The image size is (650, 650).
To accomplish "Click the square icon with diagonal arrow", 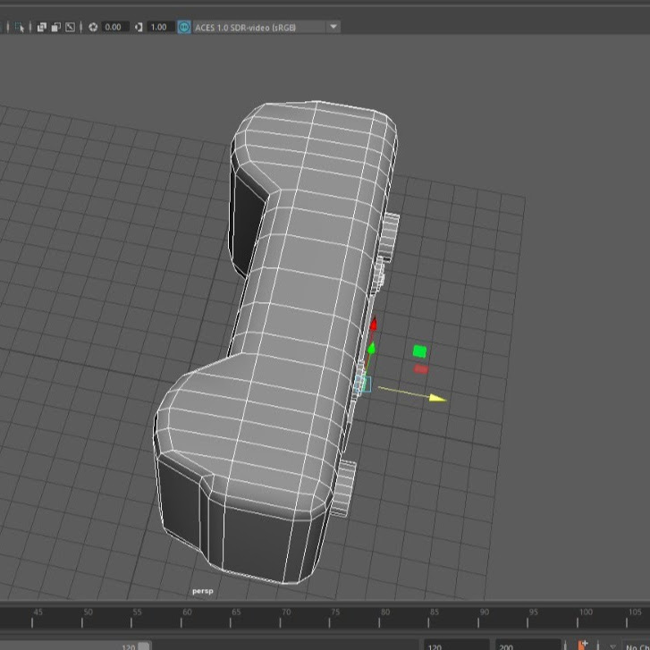I will (x=70, y=28).
